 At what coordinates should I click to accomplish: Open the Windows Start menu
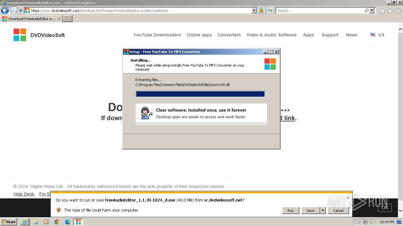[x=9, y=222]
